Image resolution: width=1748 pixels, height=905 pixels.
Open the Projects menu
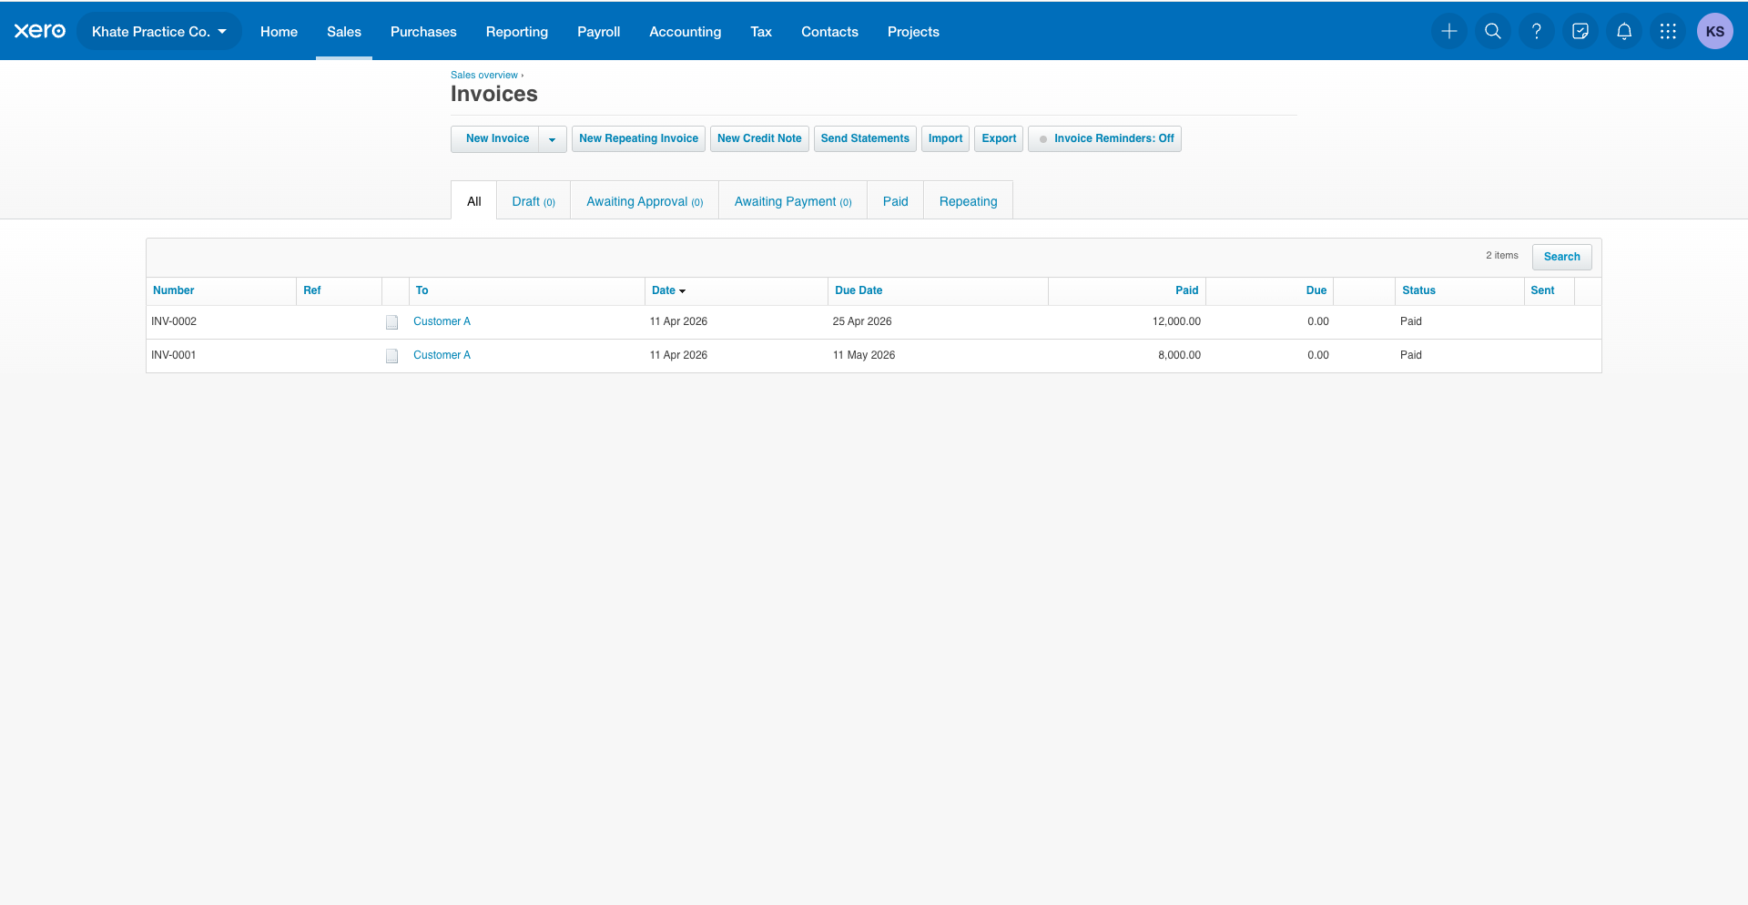tap(913, 31)
